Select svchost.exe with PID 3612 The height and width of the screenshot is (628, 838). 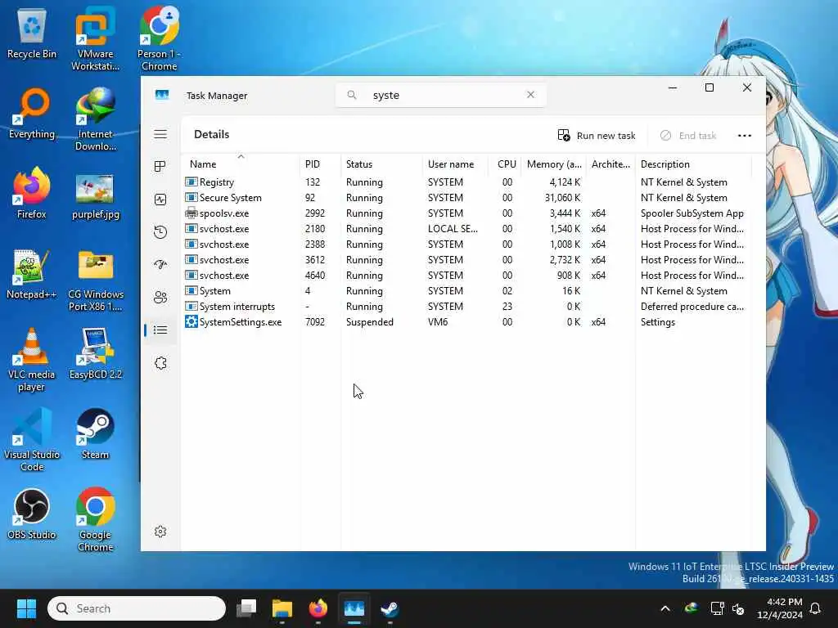coord(467,259)
